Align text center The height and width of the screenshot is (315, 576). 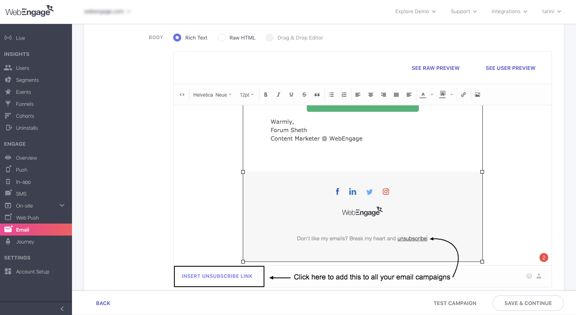tap(371, 95)
